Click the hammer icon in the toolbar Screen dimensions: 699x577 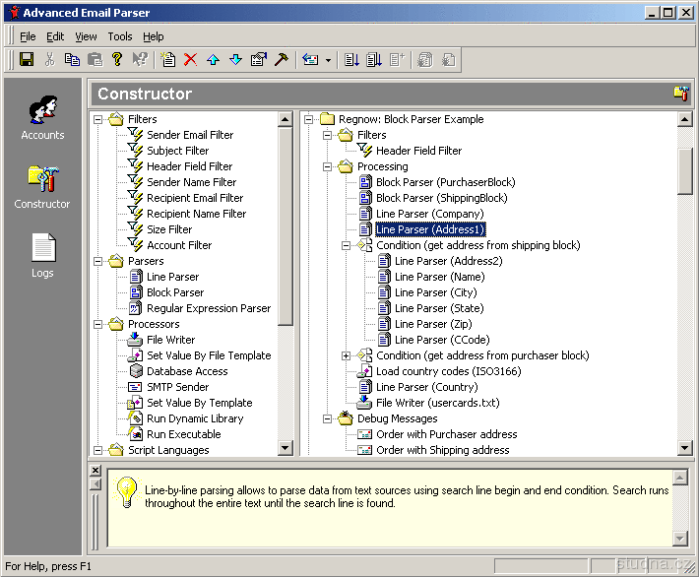pos(281,60)
